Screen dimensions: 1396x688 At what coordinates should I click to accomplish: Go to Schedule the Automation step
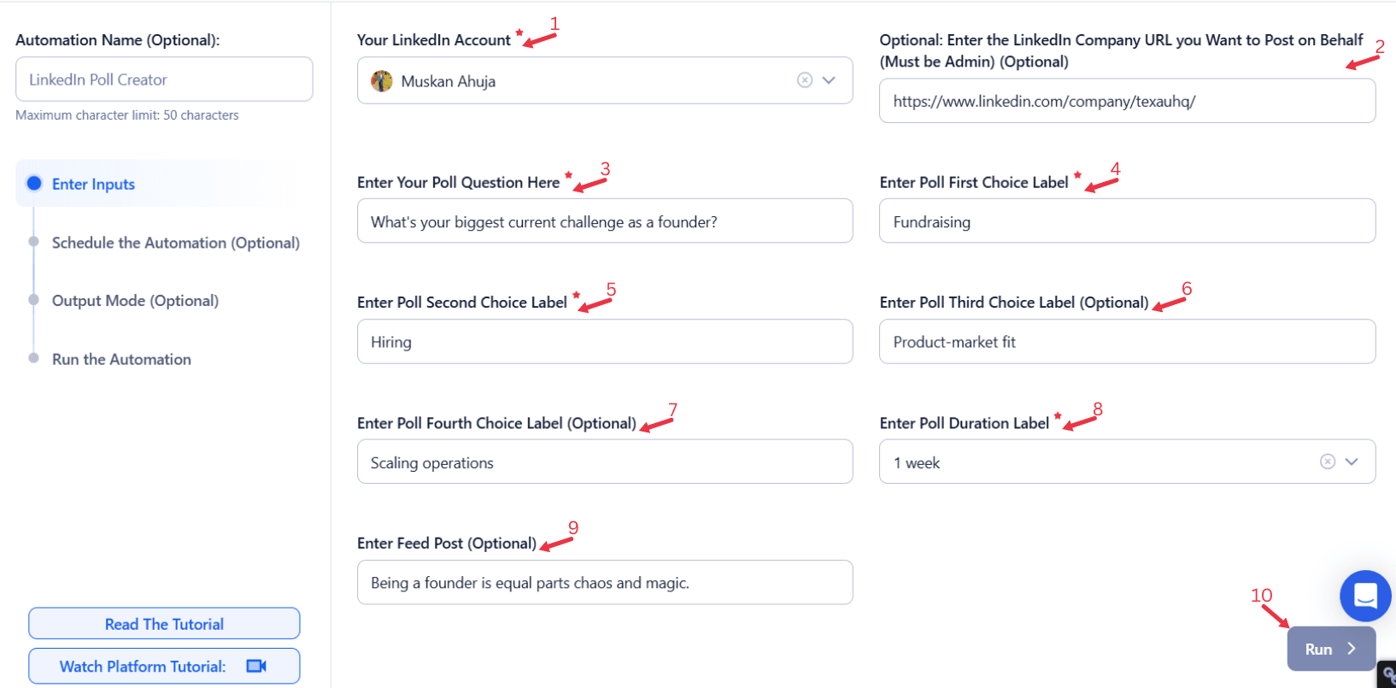point(175,243)
